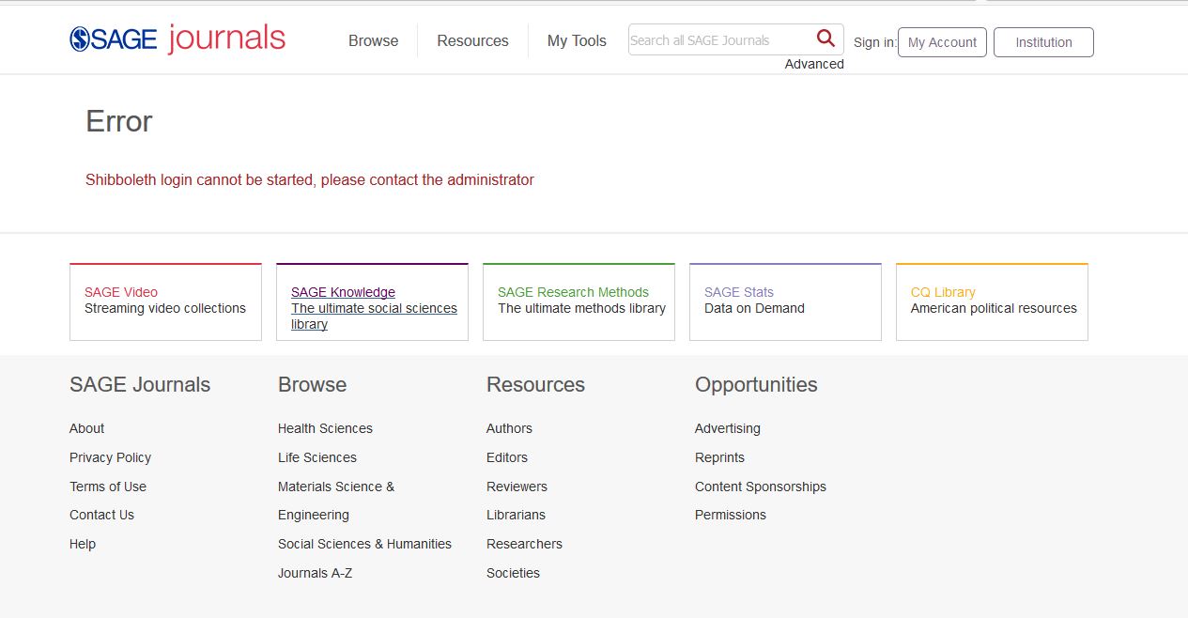The image size is (1188, 618).
Task: Open the Resources menu
Action: point(472,41)
